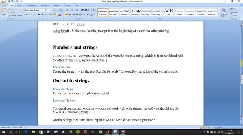Open Firefox from the taskbar
This screenshot has width=243, height=136.
85,132
